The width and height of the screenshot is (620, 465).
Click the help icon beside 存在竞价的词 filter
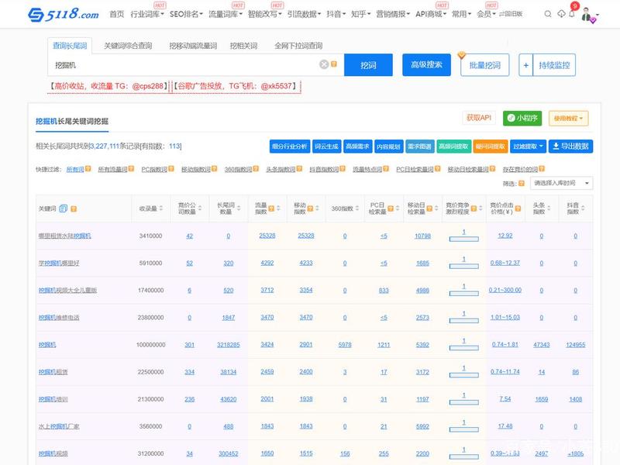point(542,169)
